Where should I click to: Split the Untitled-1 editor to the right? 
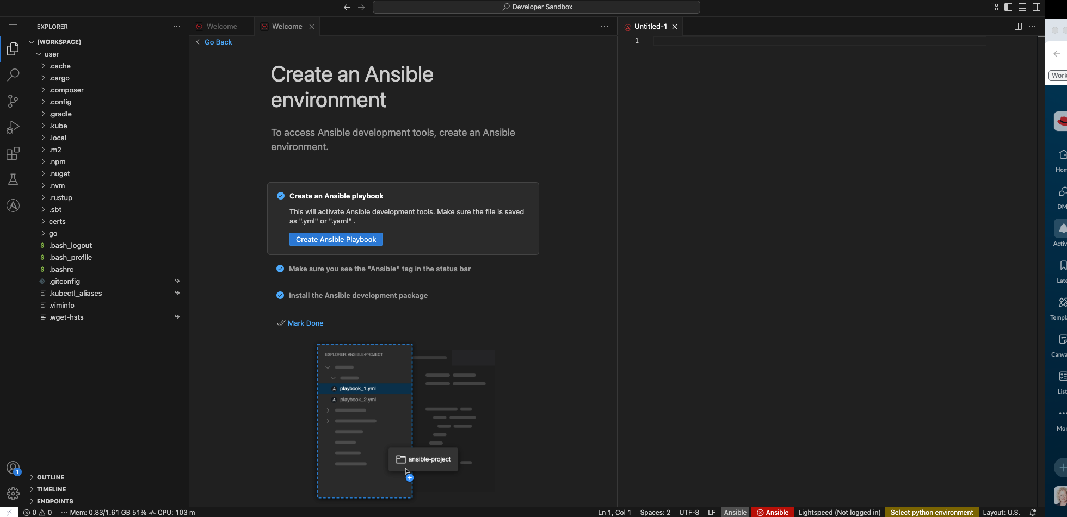click(x=1017, y=27)
